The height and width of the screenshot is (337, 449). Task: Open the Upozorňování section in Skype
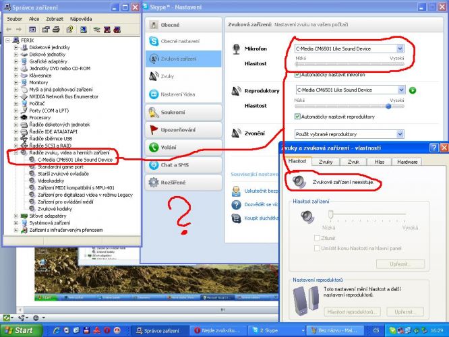click(183, 129)
